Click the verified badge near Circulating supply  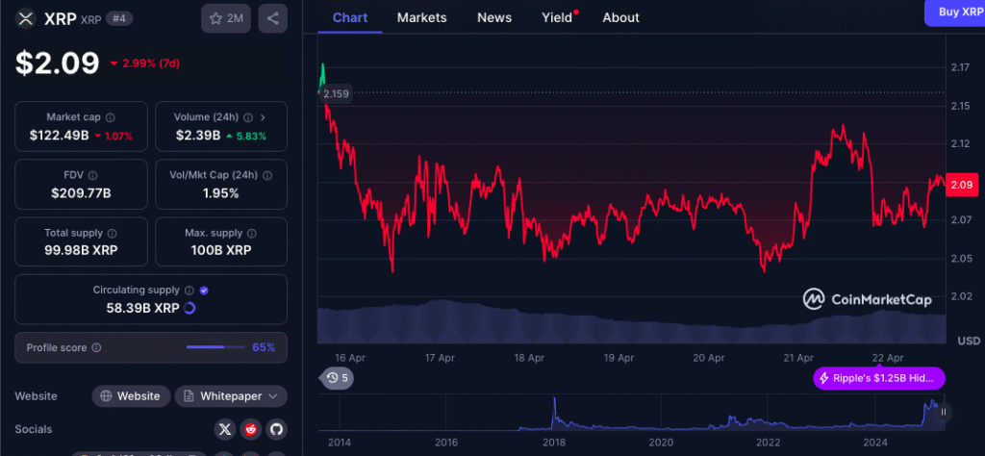coord(204,291)
